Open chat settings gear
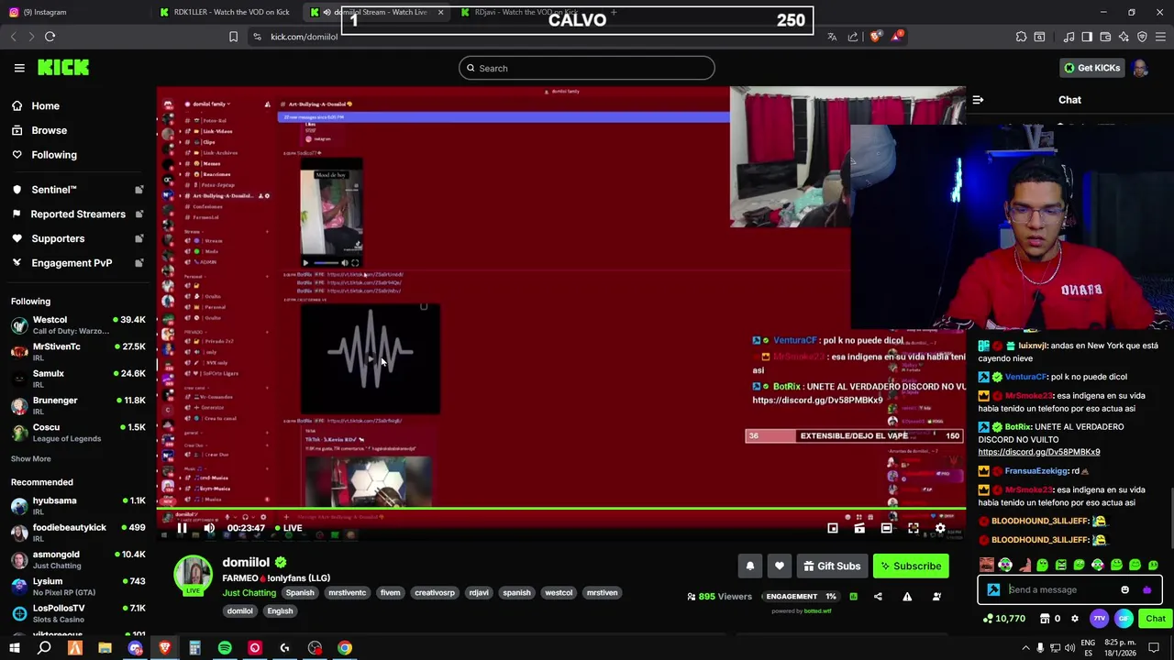The height and width of the screenshot is (660, 1174). 1075,619
